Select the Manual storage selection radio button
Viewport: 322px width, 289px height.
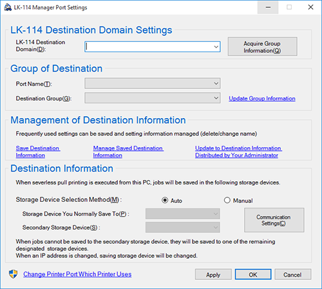coord(227,201)
